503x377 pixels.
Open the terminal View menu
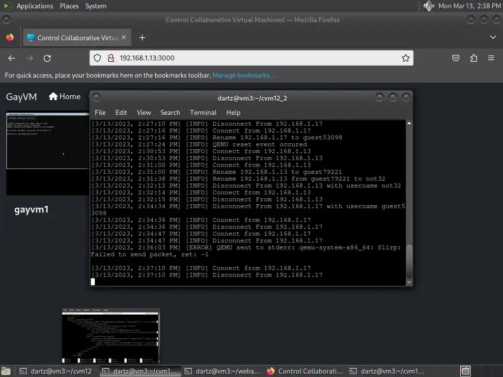coord(144,112)
